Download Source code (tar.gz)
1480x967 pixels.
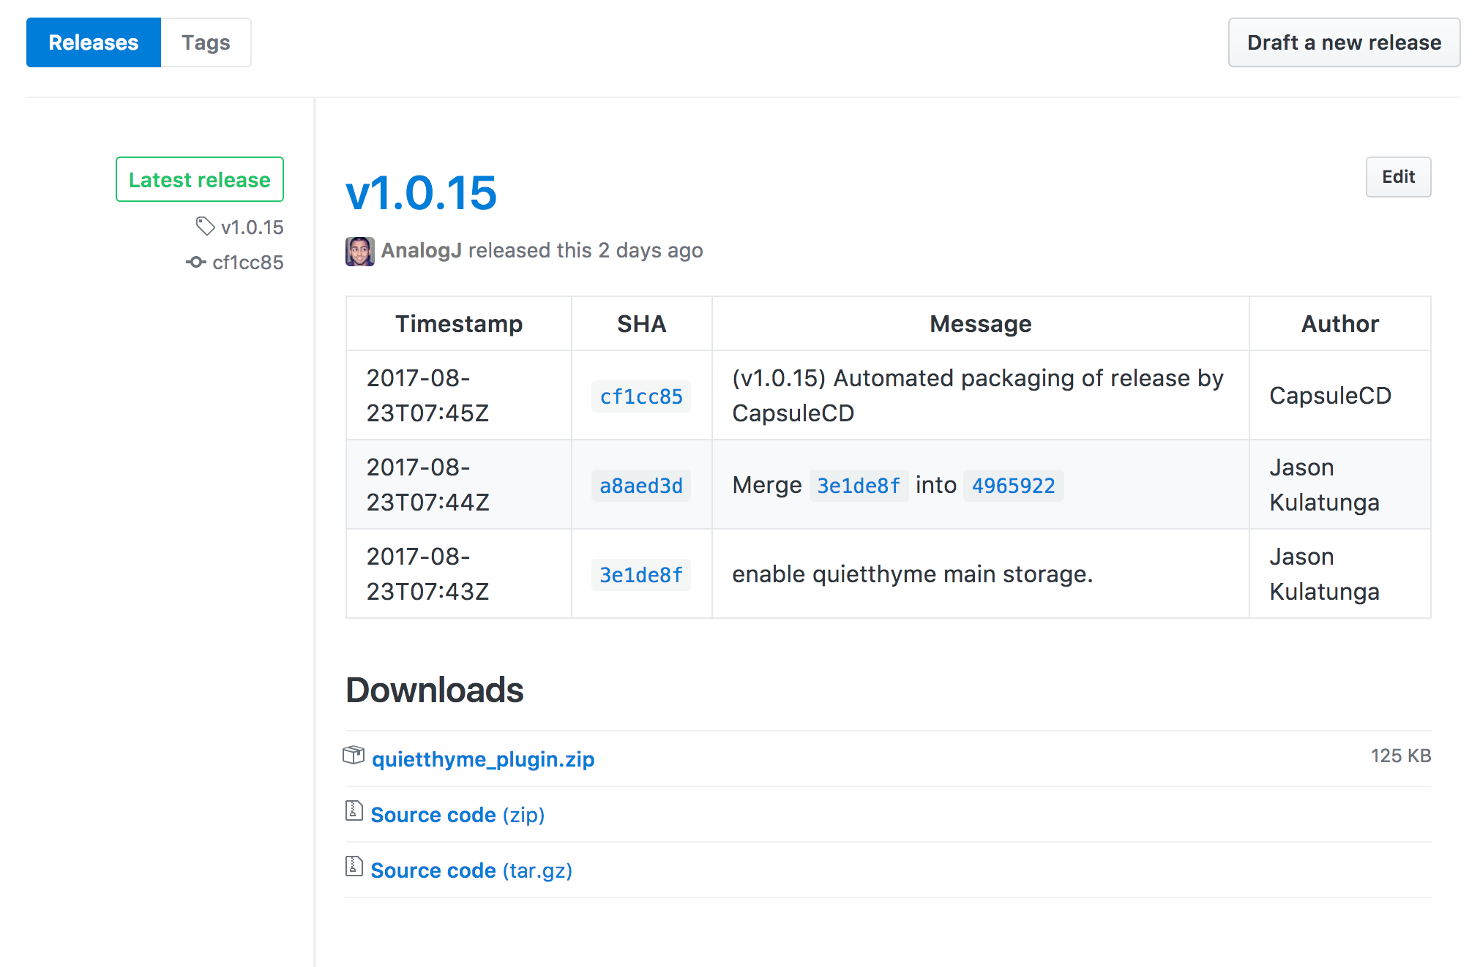pos(471,870)
